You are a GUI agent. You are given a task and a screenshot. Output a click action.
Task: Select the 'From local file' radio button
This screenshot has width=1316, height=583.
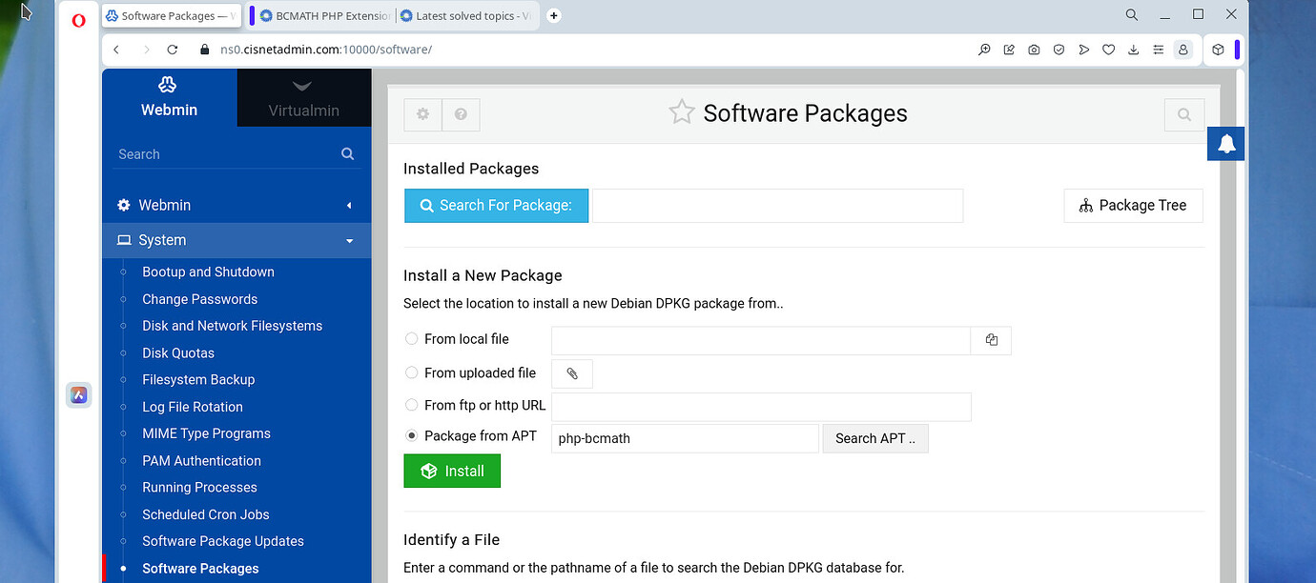(x=411, y=338)
